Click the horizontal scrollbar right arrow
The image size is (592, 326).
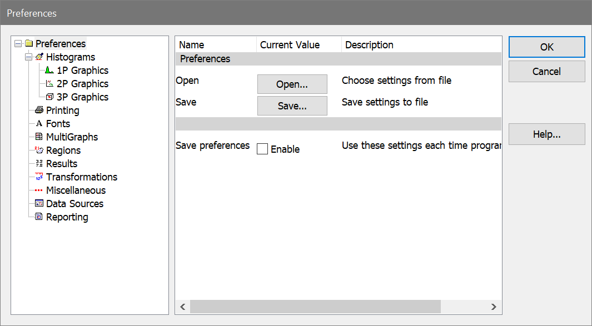coord(493,307)
